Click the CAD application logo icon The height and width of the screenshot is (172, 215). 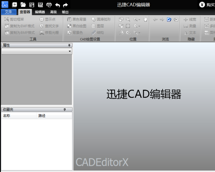(x=5, y=5)
